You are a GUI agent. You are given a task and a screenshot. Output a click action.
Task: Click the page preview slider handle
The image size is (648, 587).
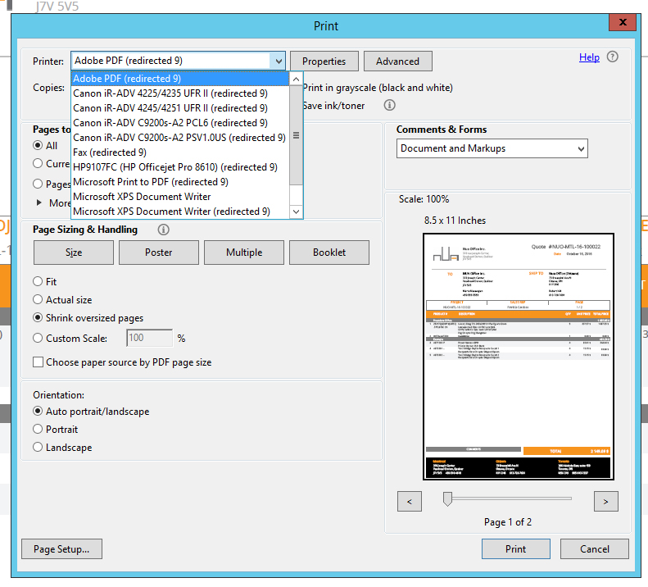447,498
